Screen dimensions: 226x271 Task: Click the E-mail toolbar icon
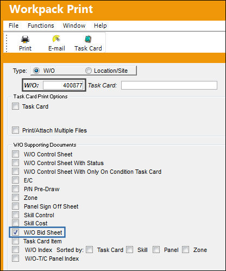tap(56, 39)
